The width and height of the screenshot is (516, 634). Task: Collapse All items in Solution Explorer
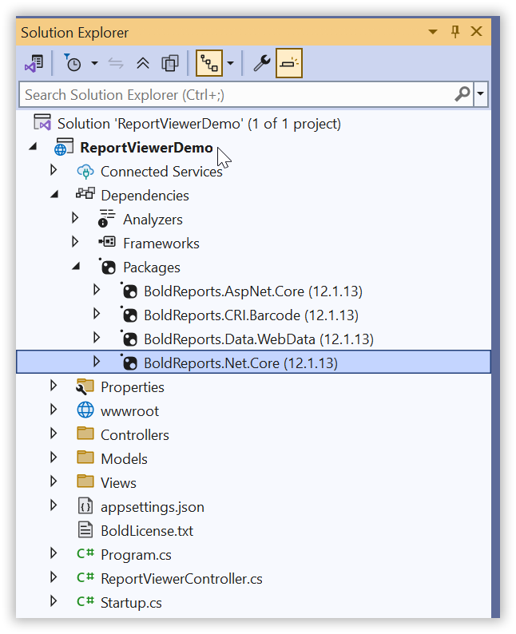pos(143,63)
